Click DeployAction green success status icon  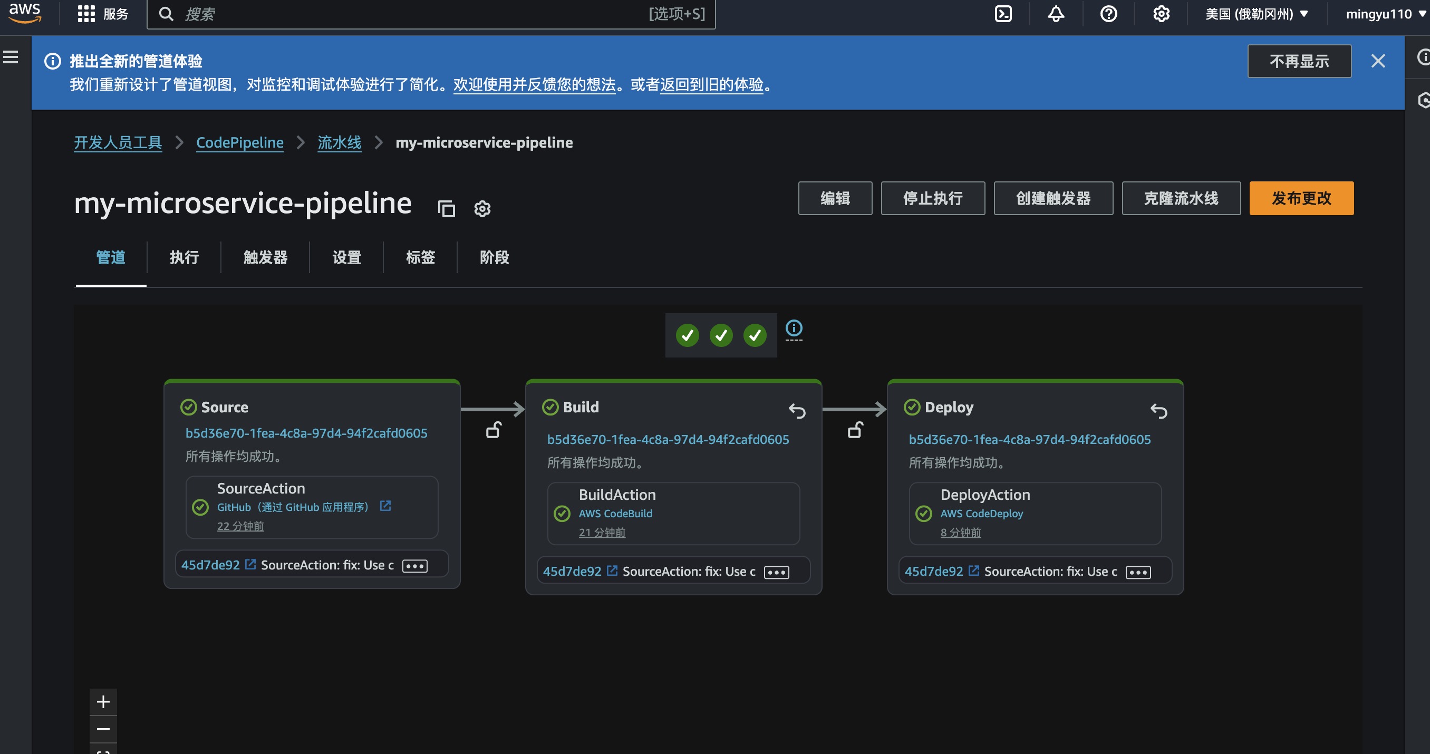(924, 514)
